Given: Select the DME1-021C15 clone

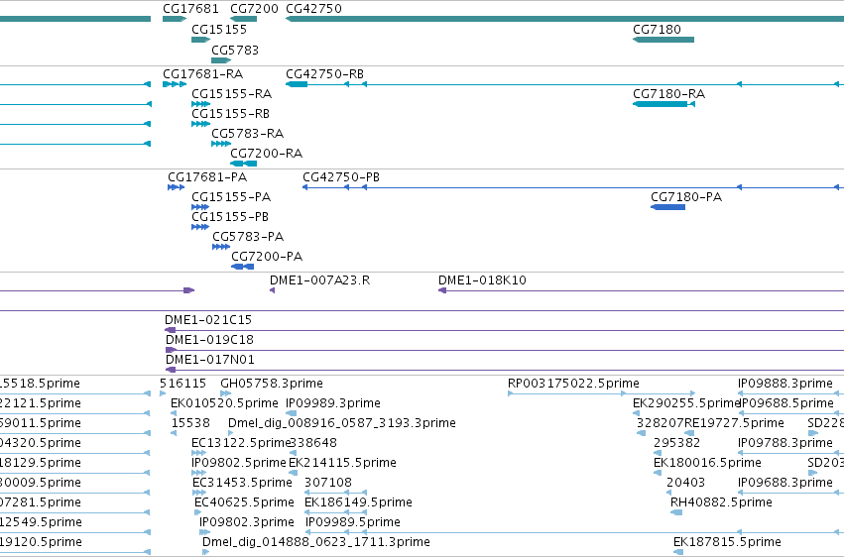Looking at the screenshot, I should click(x=505, y=330).
